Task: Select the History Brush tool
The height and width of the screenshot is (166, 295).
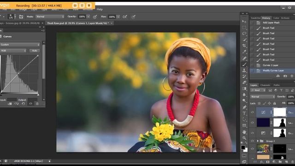Action: (x=244, y=77)
